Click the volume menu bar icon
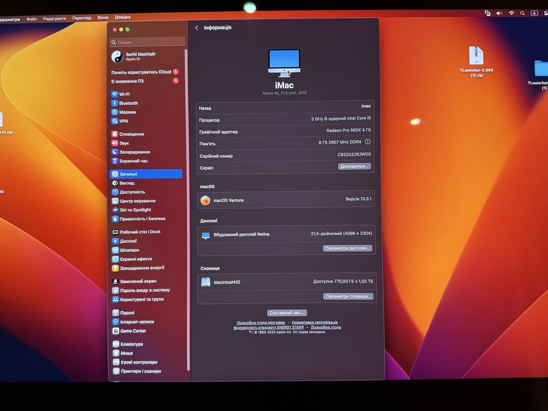 pyautogui.click(x=499, y=14)
